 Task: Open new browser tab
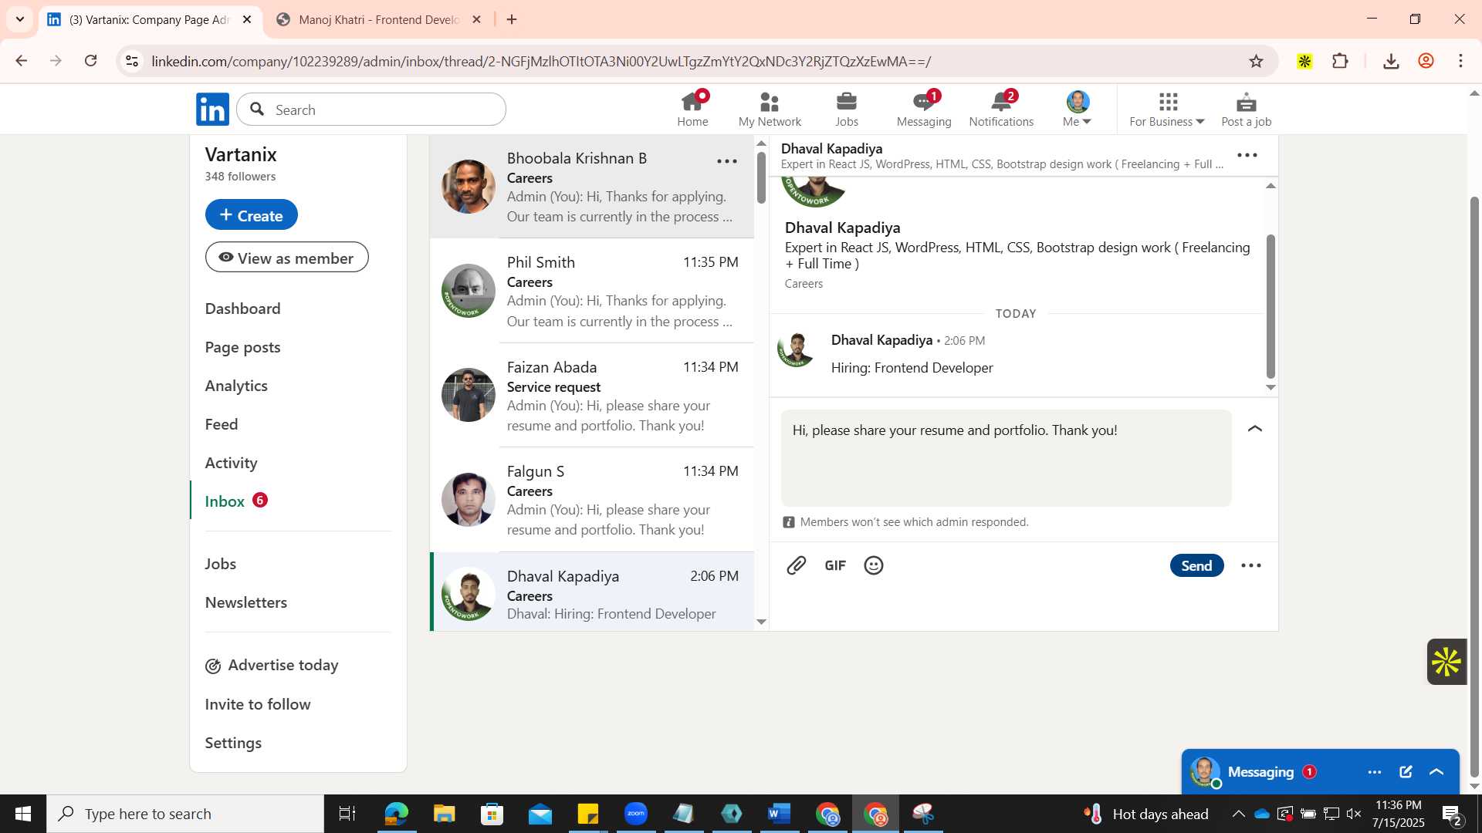coord(512,19)
